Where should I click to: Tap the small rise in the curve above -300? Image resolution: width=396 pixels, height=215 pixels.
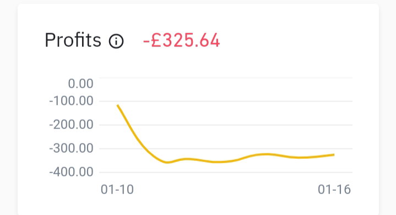(265, 154)
